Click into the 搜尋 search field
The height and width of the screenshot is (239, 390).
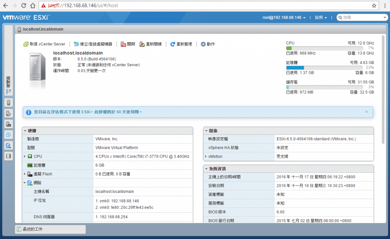pos(363,18)
